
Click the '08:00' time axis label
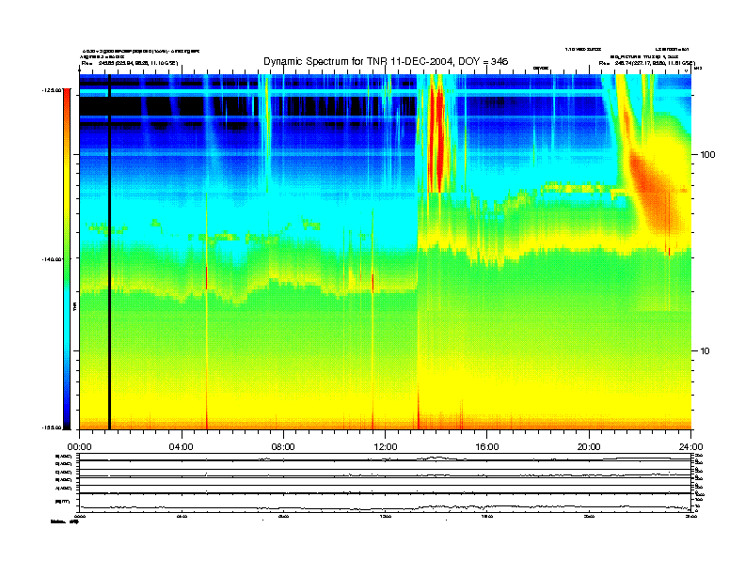[283, 447]
